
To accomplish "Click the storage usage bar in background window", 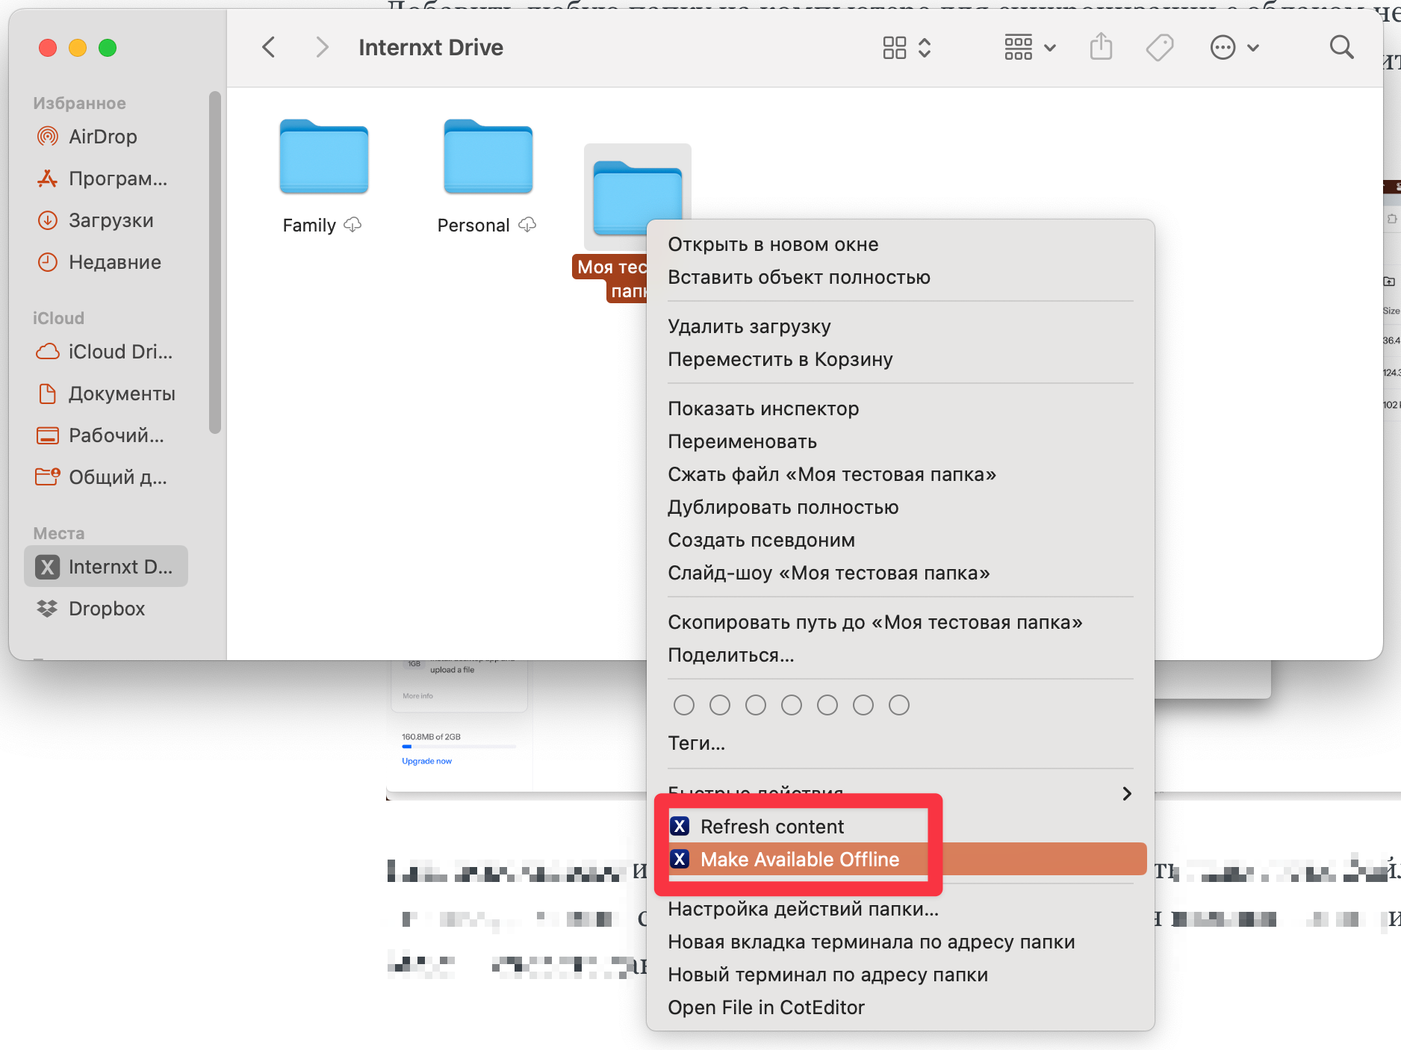I will [459, 746].
